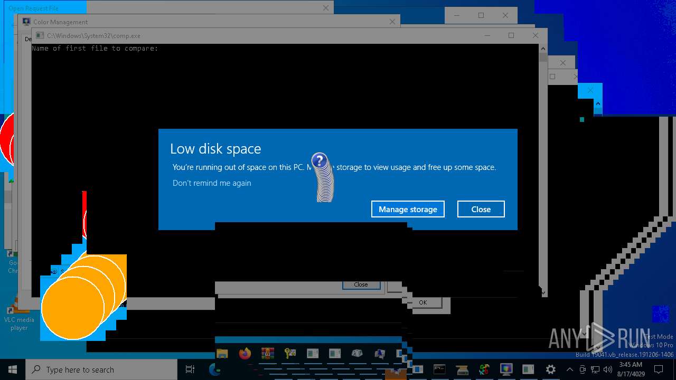
Task: Open the network tray icon
Action: tap(595, 369)
